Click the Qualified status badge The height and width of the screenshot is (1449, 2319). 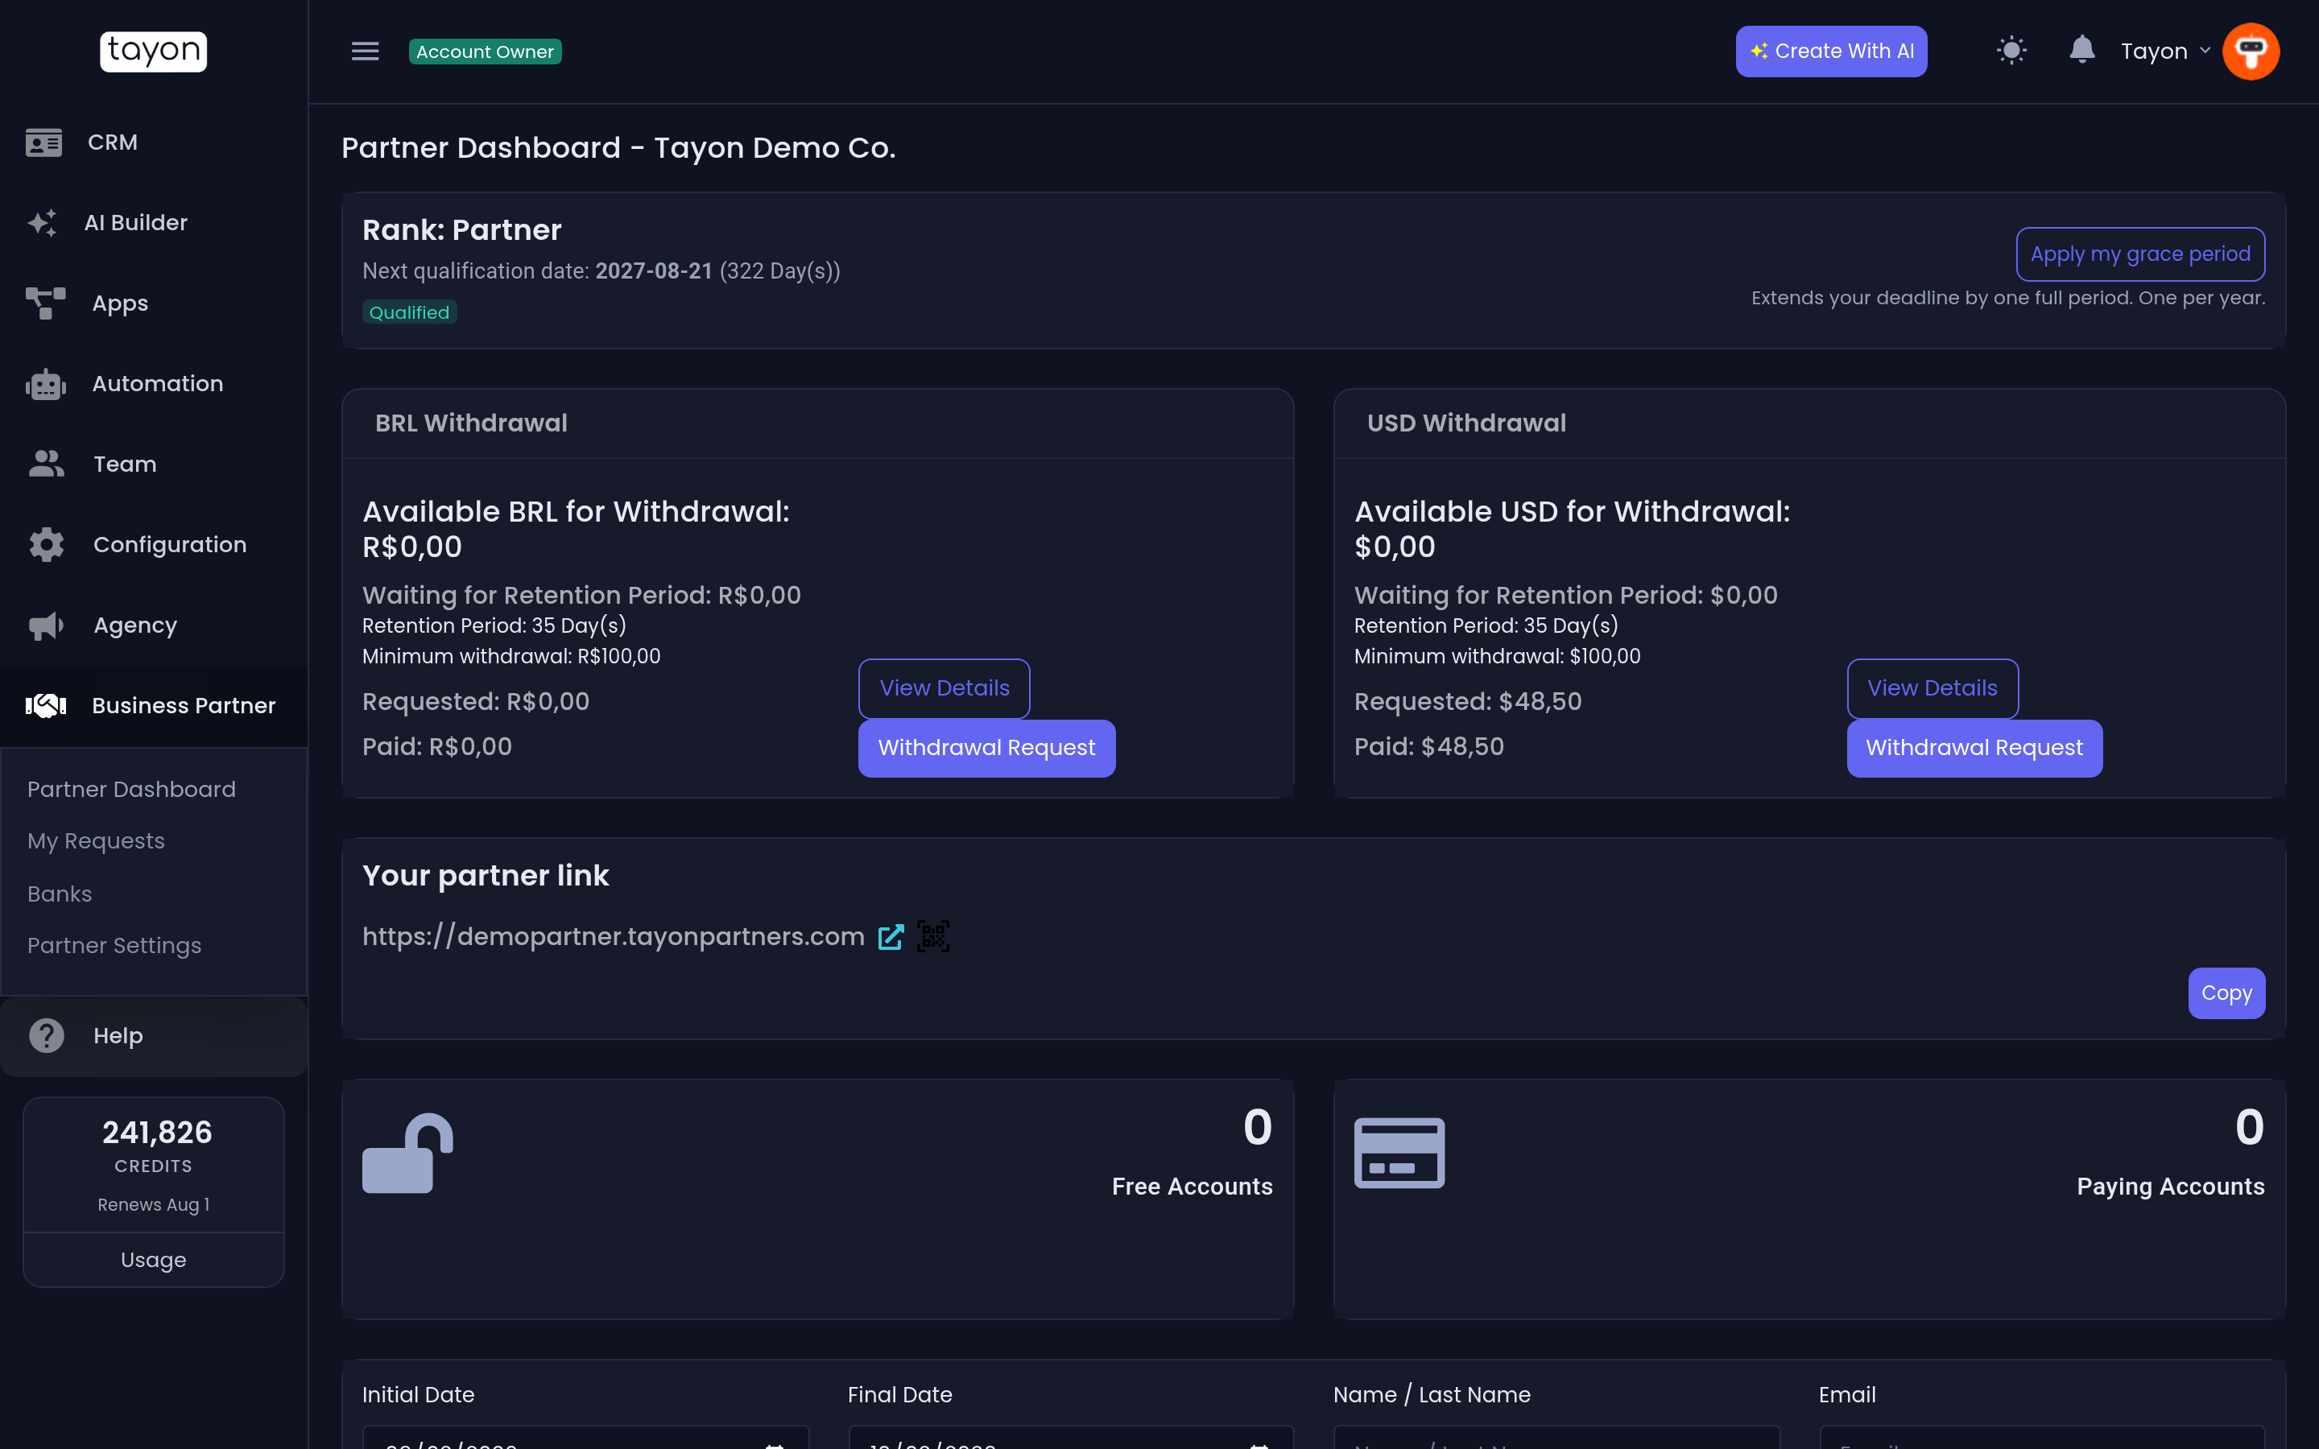click(x=409, y=312)
